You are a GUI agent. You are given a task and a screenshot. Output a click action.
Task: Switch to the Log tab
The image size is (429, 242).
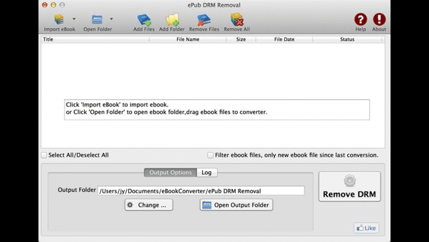pos(207,172)
